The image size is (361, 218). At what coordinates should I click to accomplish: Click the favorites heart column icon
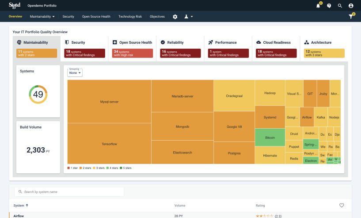click(342, 205)
